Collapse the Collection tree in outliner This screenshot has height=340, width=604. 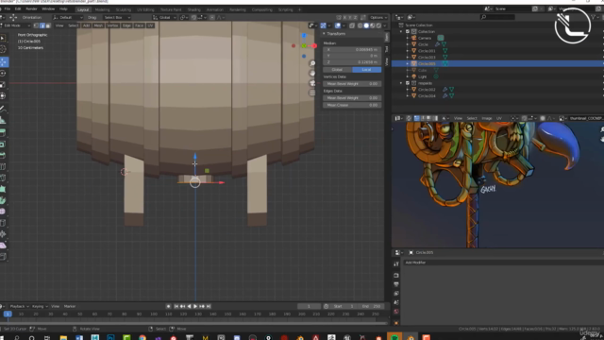pyautogui.click(x=401, y=31)
